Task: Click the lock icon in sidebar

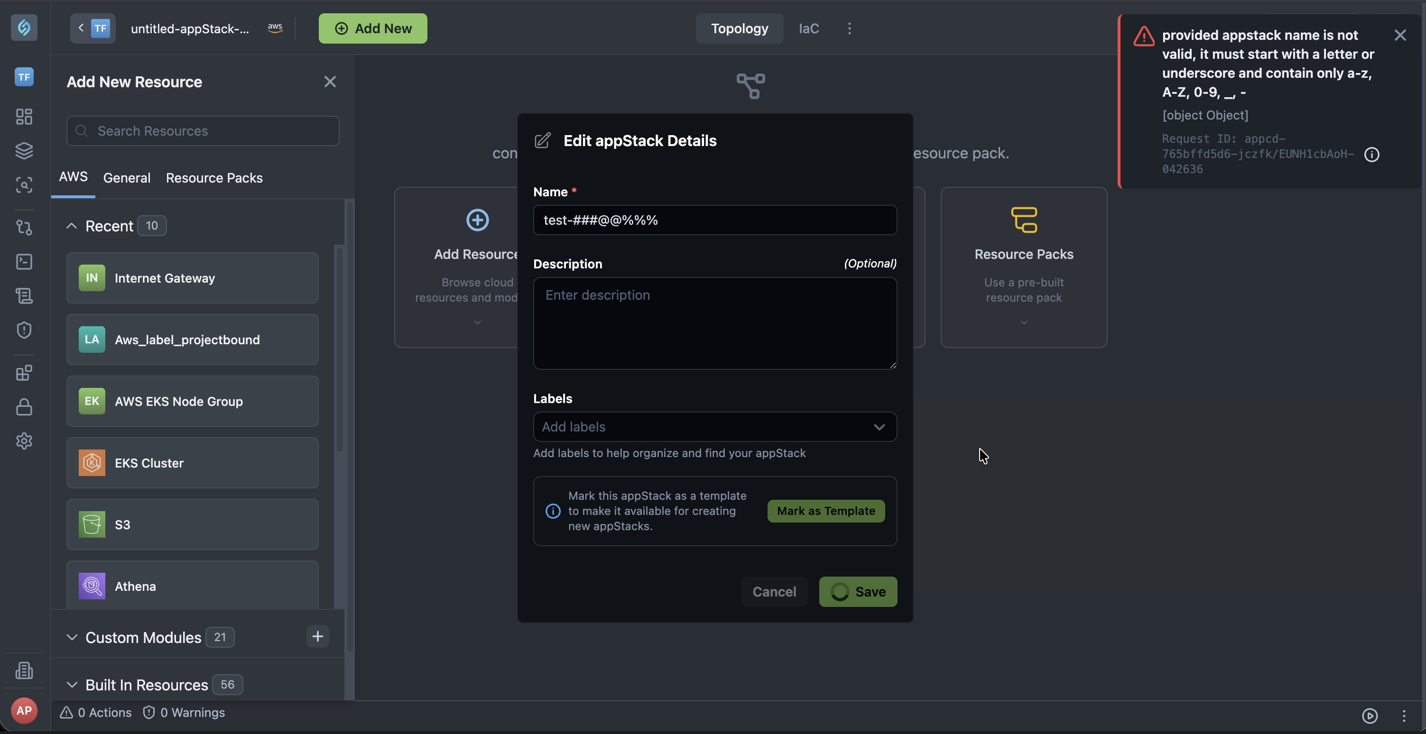Action: coord(24,407)
